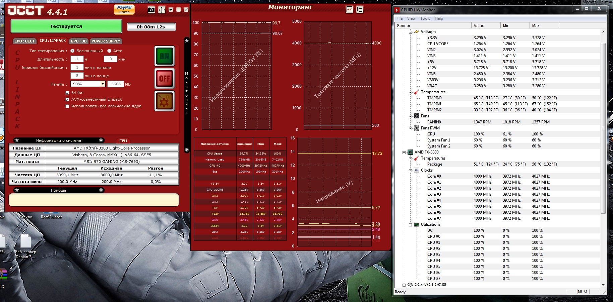
Task: Stop the test with the red OFF button
Action: pos(165,79)
